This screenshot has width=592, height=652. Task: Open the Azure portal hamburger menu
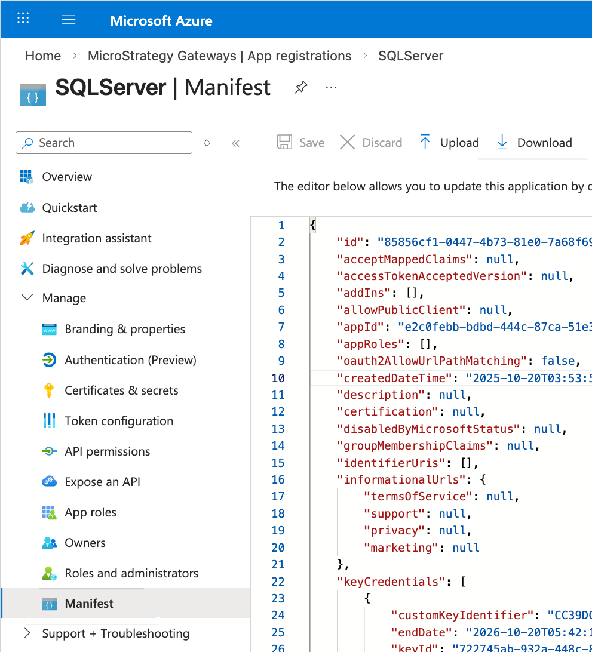coord(69,20)
